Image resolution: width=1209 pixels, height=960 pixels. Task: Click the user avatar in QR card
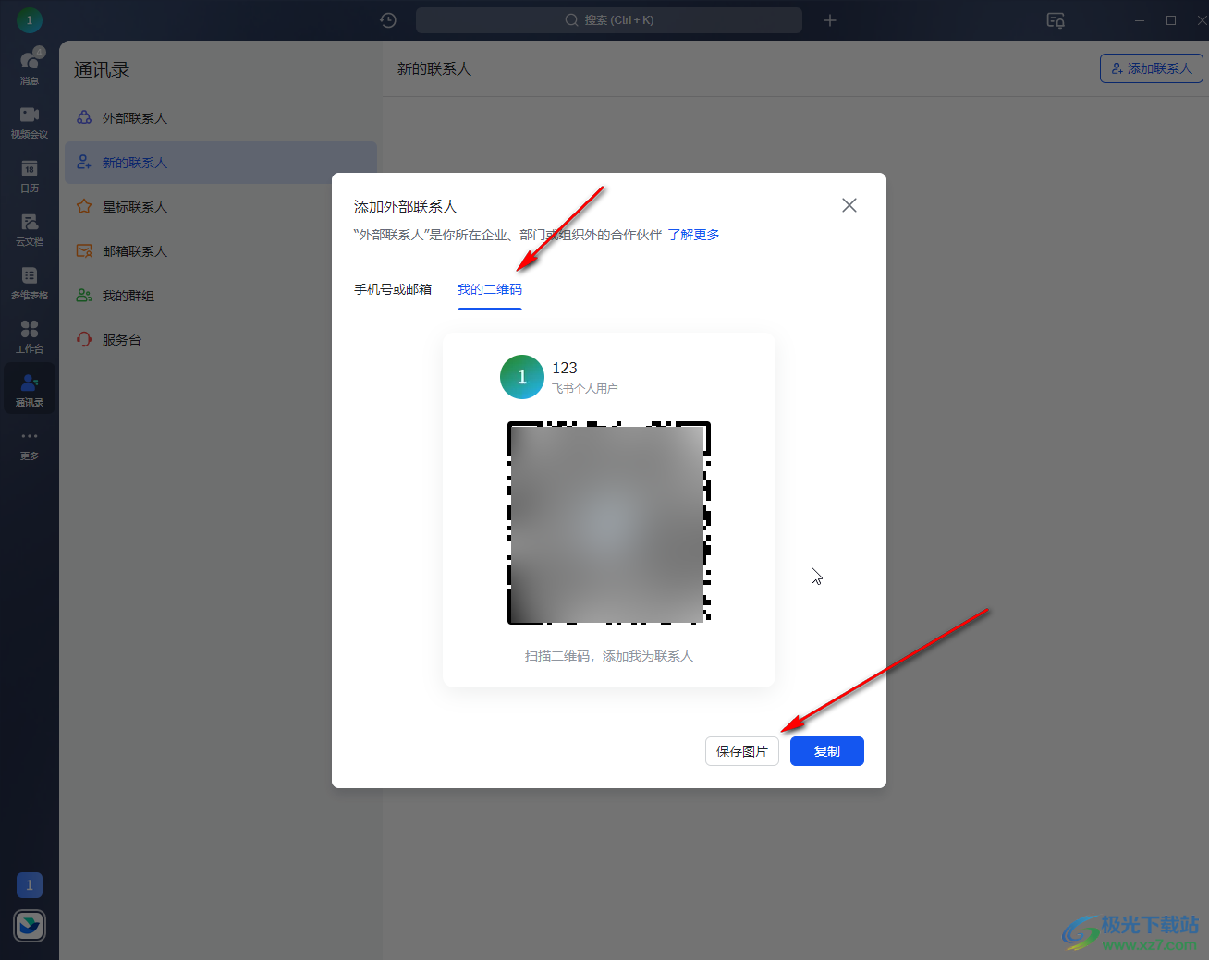pos(522,377)
